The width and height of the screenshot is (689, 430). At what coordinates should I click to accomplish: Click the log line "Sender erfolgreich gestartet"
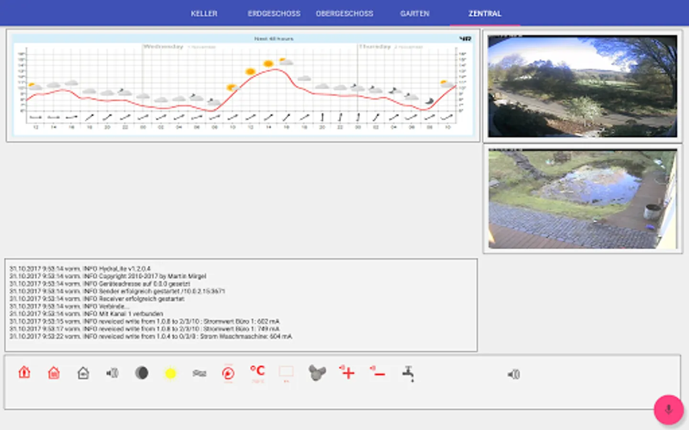click(117, 291)
